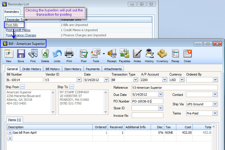This screenshot has width=225, height=150.
Task: Click the Description column header
Action: [x=50, y=127]
